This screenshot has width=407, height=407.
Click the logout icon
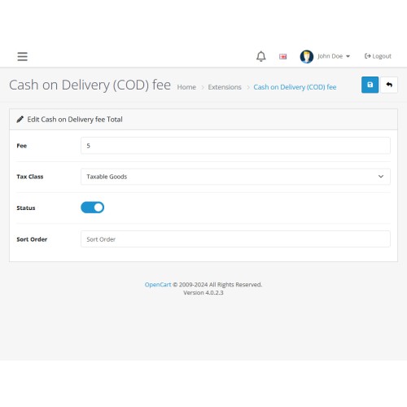click(x=367, y=56)
